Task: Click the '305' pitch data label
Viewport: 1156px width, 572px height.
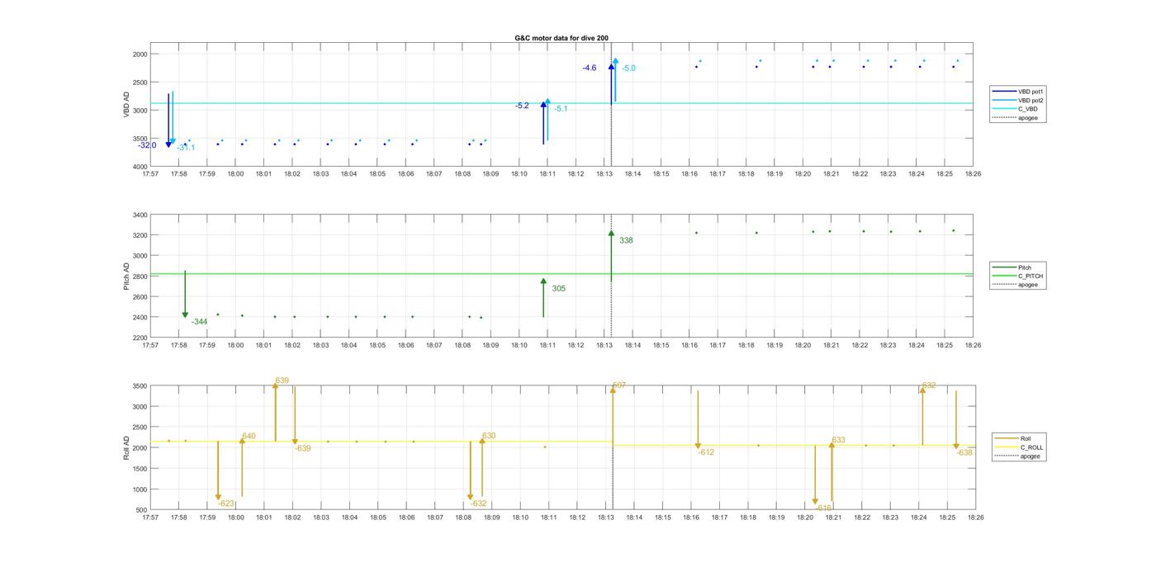Action: coord(559,289)
